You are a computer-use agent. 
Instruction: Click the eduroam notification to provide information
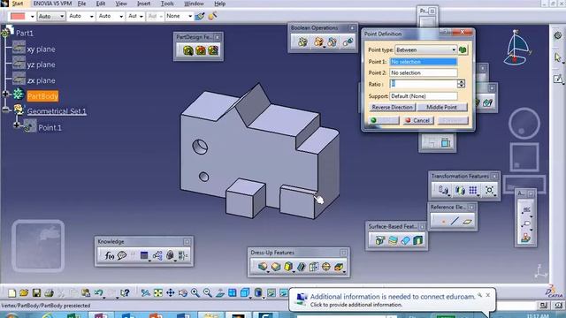(x=392, y=300)
